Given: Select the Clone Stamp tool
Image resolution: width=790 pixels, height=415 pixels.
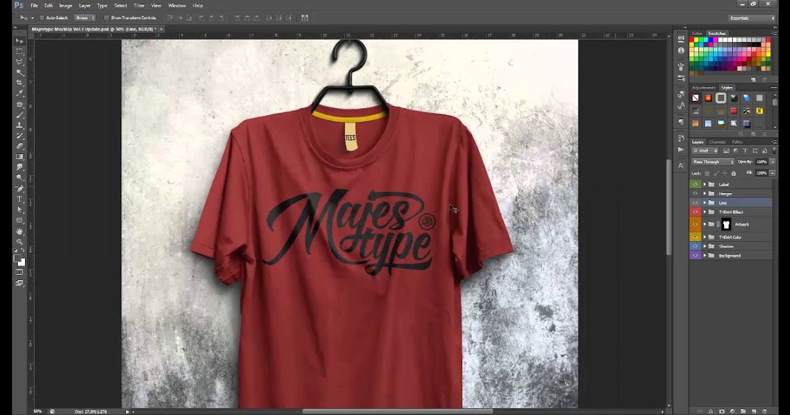Looking at the screenshot, I should click(20, 125).
